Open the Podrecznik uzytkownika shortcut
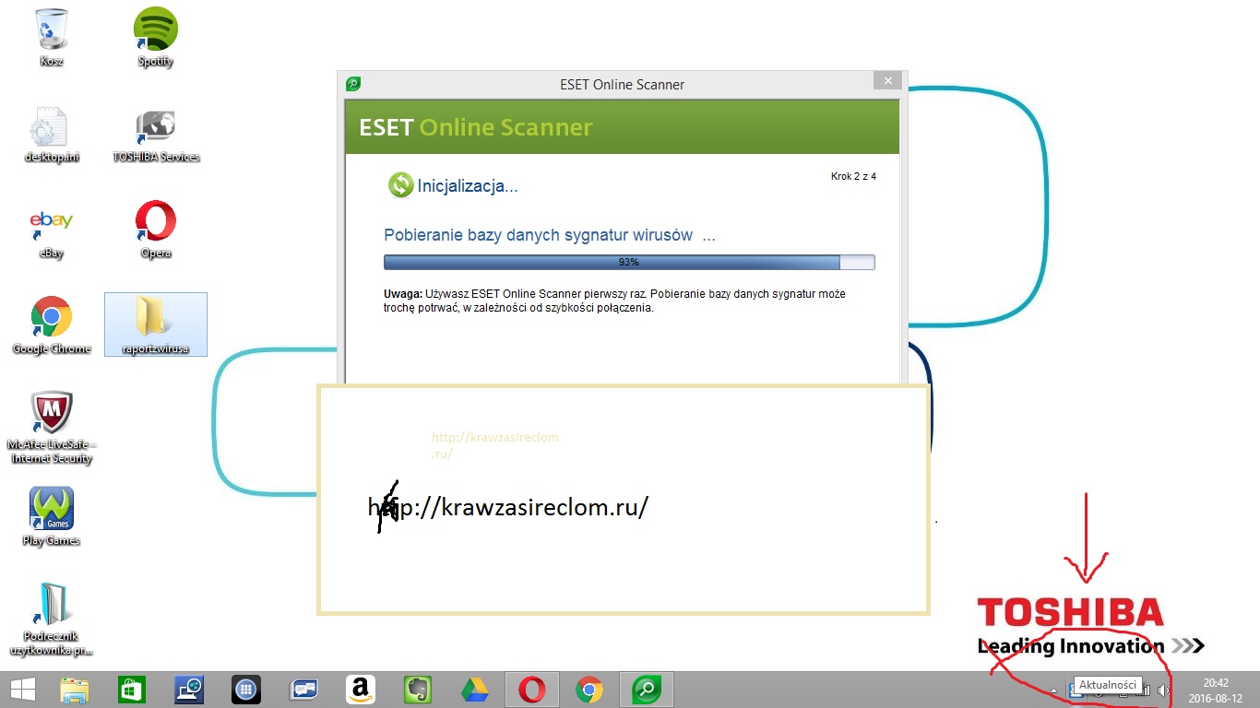Viewport: 1260px width, 708px height. [x=52, y=619]
